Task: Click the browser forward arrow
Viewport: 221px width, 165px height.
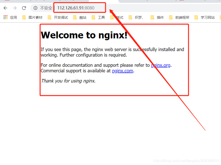Action: point(15,8)
